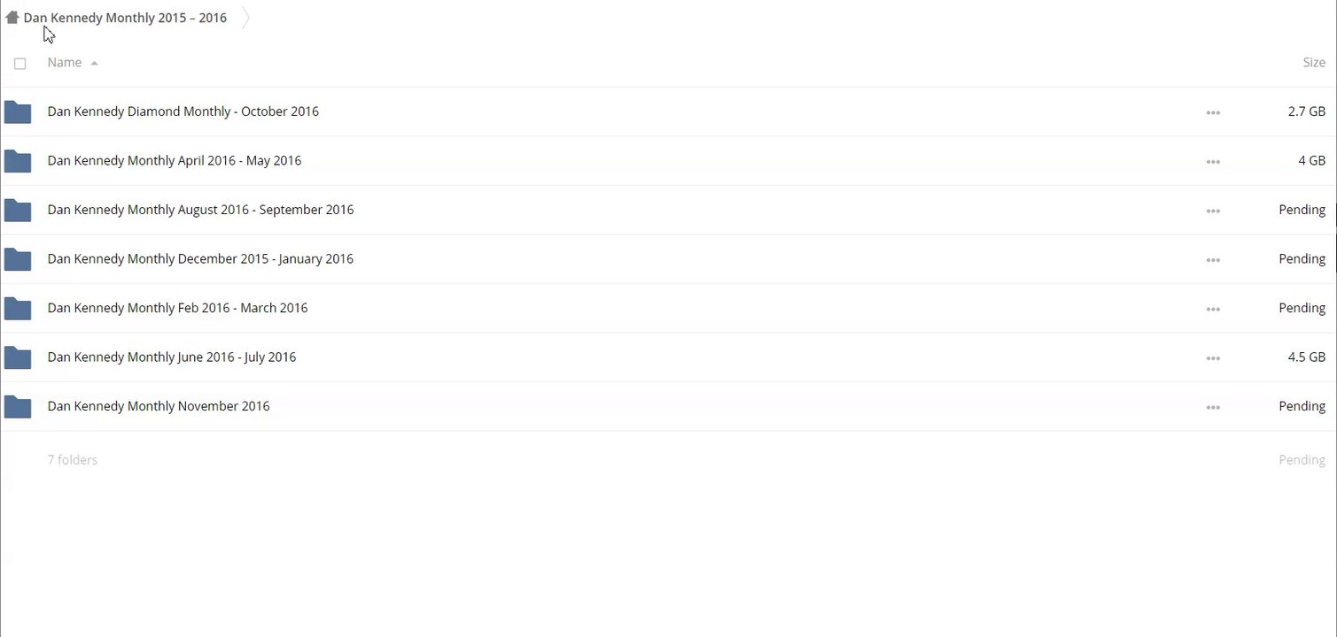Screen dimensions: 1337x637
Task: Open Dan Kennedy Monthly Feb 2016 - March 2016
Action: (x=177, y=308)
